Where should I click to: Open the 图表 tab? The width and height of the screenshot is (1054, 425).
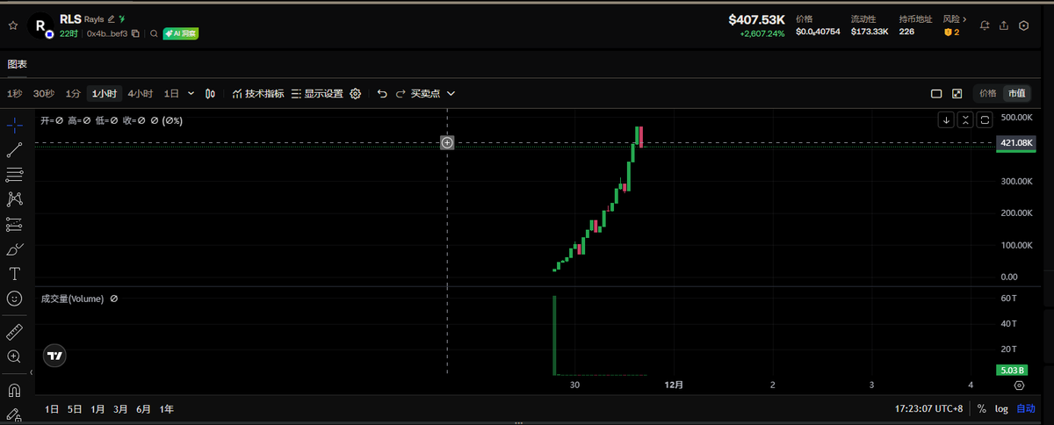(x=18, y=64)
